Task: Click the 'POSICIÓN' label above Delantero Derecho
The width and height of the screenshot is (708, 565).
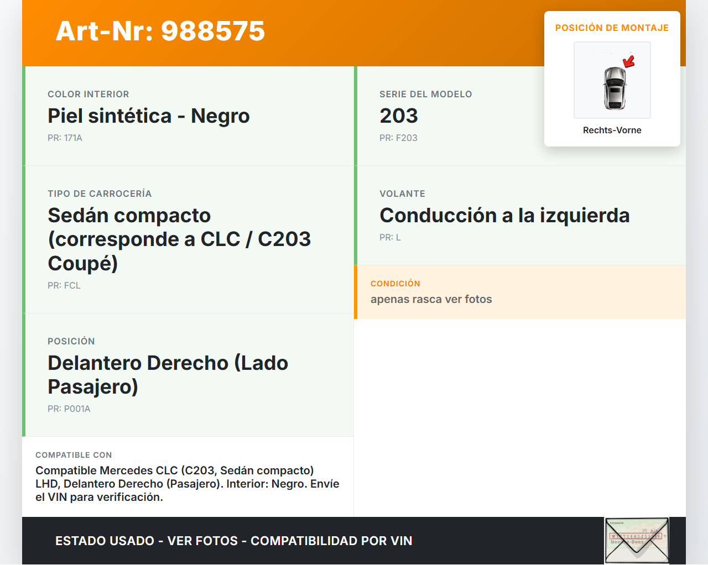Action: click(71, 342)
